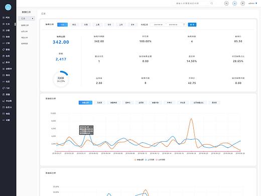Toggle the orange 销售金额 legend series
Screen dimensions: 261x196
(x=139, y=160)
